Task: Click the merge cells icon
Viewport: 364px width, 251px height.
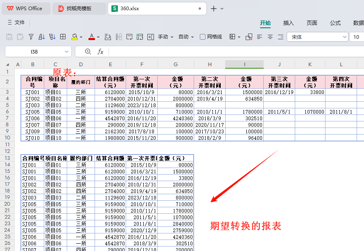Action: [140, 37]
